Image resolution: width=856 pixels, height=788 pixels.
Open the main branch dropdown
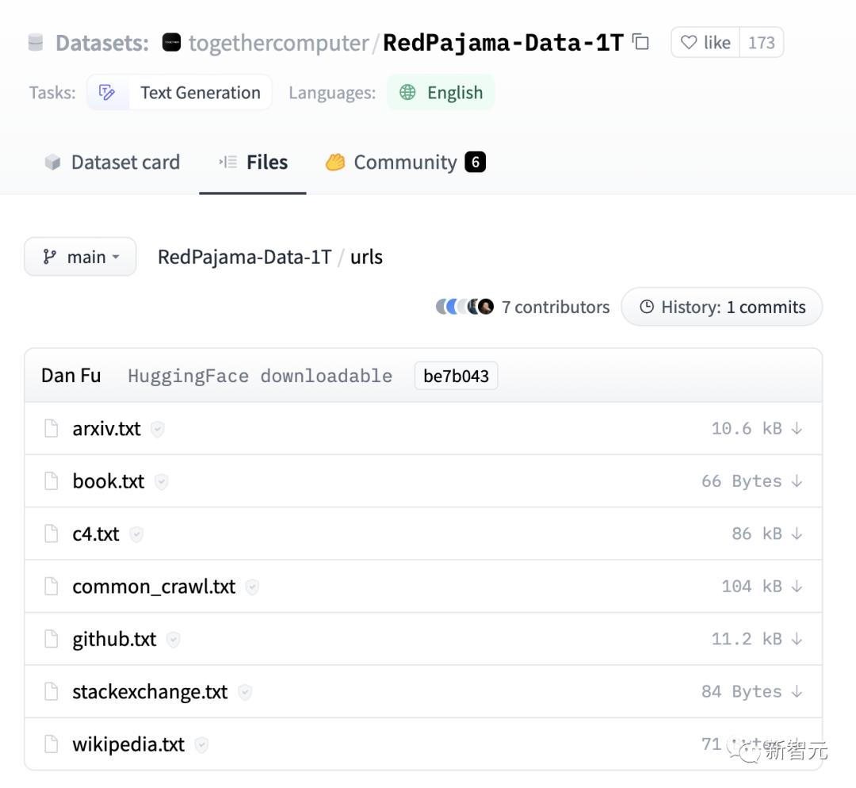pos(80,257)
